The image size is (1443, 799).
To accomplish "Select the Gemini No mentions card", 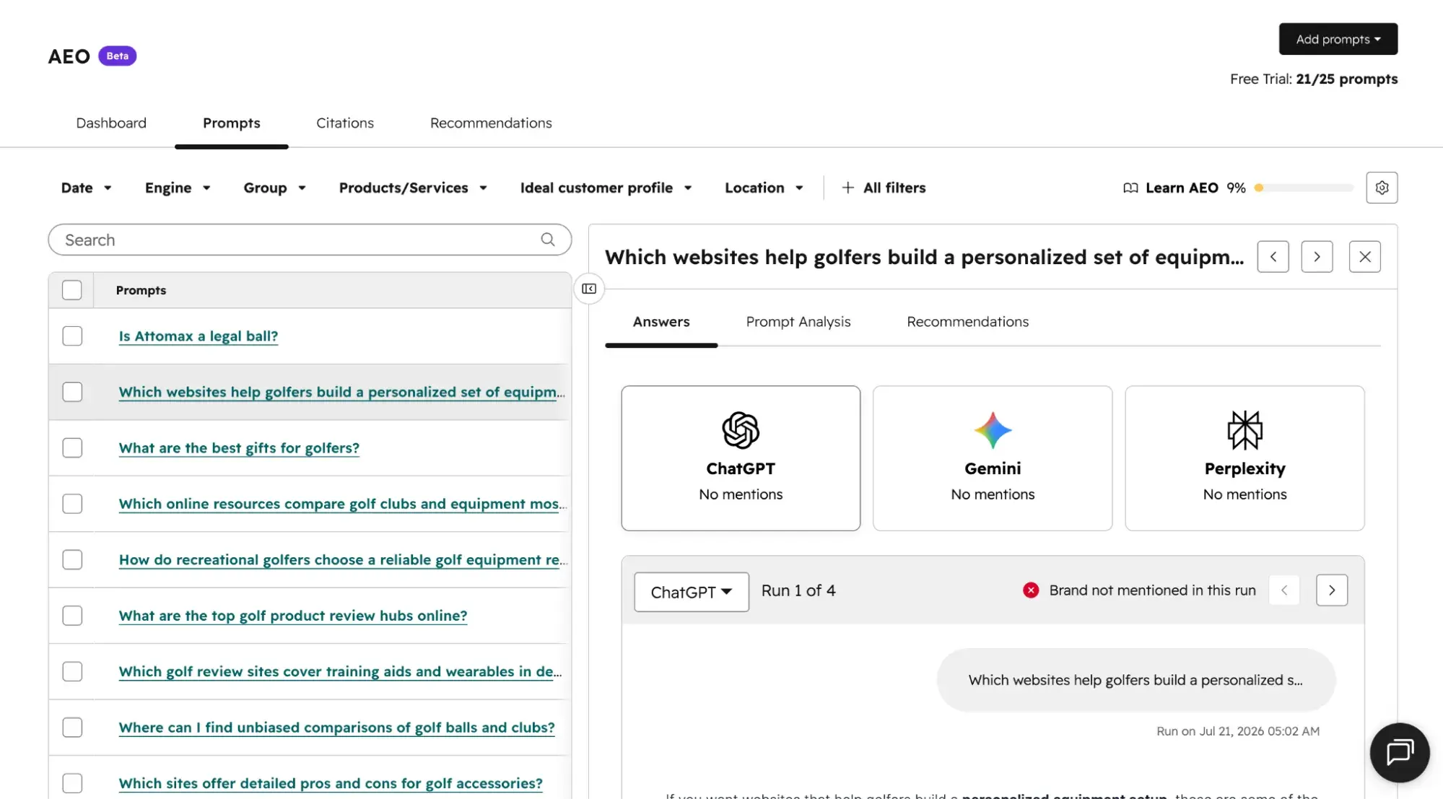I will [993, 458].
